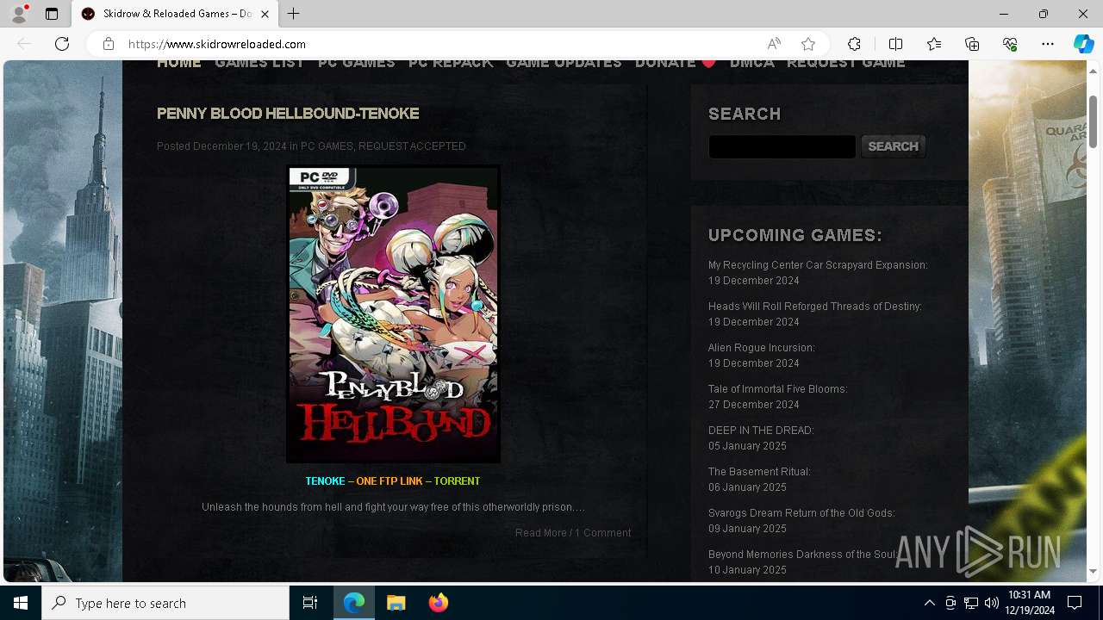
Task: Open the taskbar clock and date
Action: pos(1029,603)
